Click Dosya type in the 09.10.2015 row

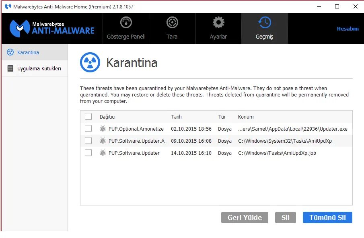225,141
